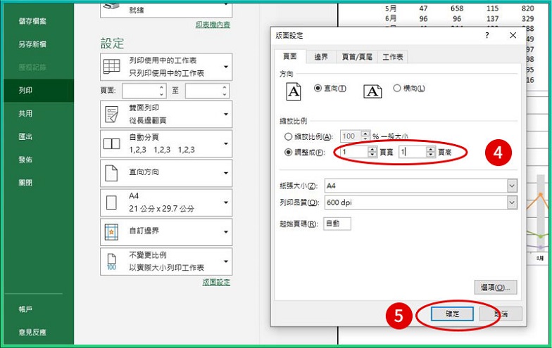Switch to the 頁面 tab
Image resolution: width=552 pixels, height=348 pixels.
(290, 56)
